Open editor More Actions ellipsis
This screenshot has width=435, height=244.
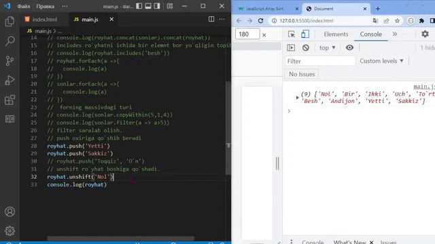point(222,19)
